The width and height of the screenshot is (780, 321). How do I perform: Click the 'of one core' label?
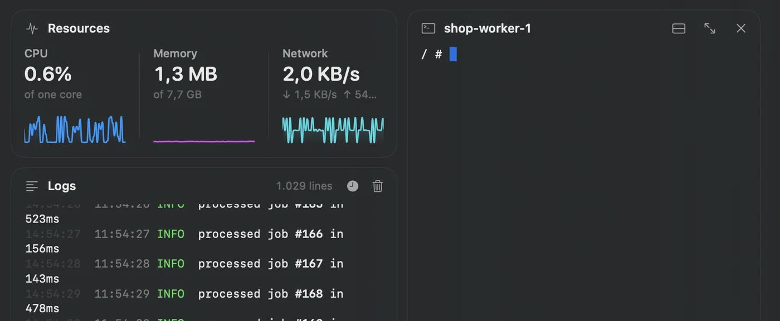point(53,95)
